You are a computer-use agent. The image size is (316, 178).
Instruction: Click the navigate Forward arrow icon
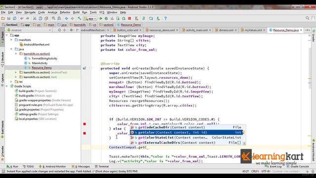(x=72, y=18)
